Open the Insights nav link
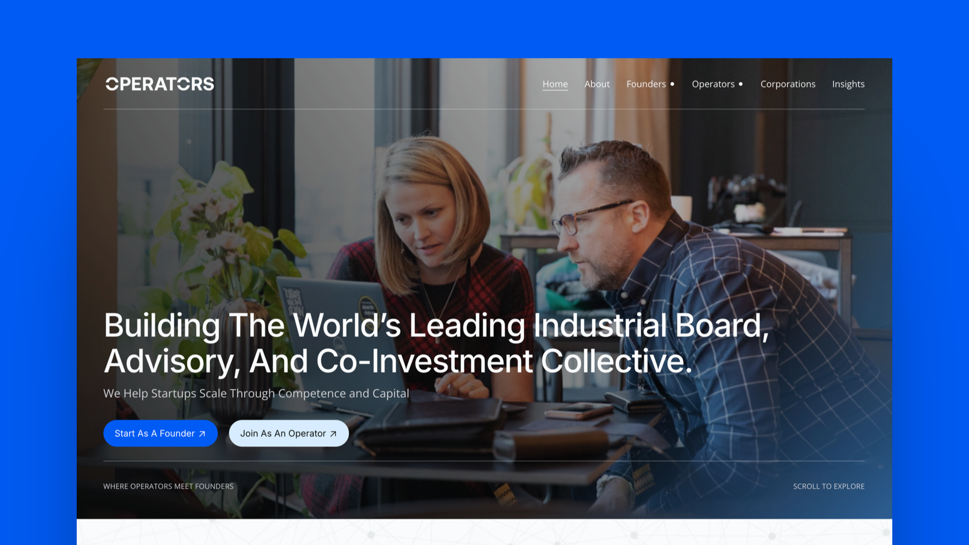969x545 pixels. [x=848, y=84]
